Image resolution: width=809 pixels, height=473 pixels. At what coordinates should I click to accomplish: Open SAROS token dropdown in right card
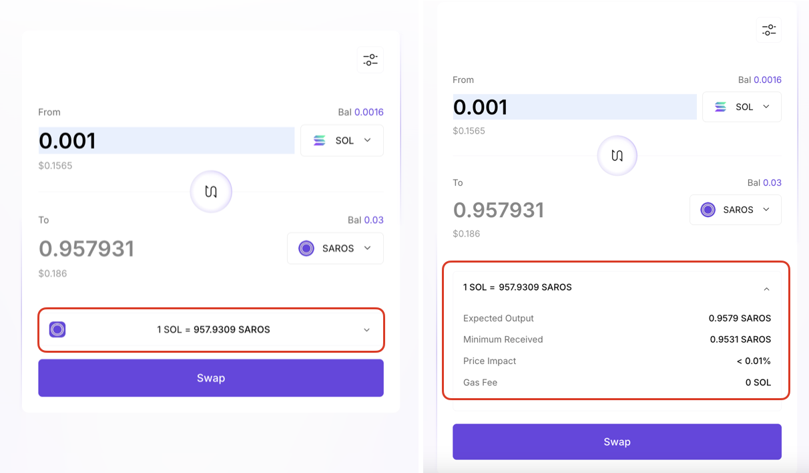[x=735, y=210]
